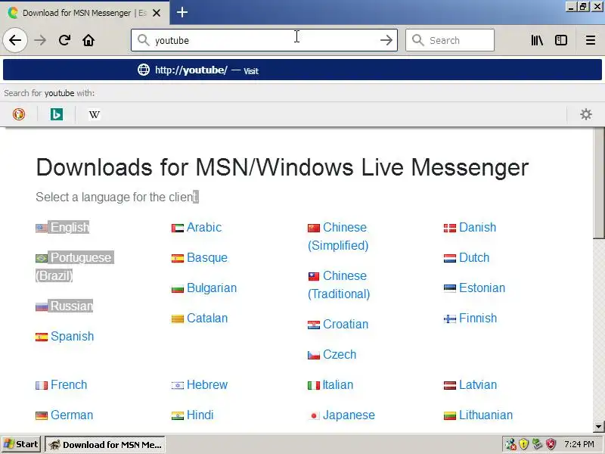Select the Croatian language link
Screen dimensions: 605x454
(346, 325)
